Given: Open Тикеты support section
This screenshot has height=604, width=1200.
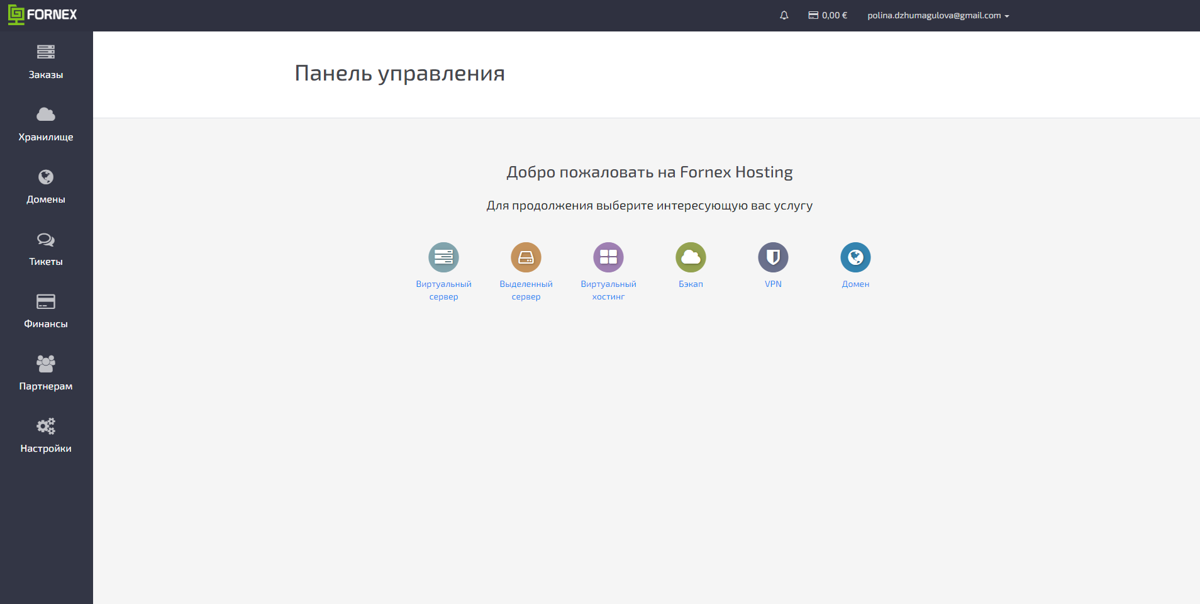Looking at the screenshot, I should coord(46,249).
